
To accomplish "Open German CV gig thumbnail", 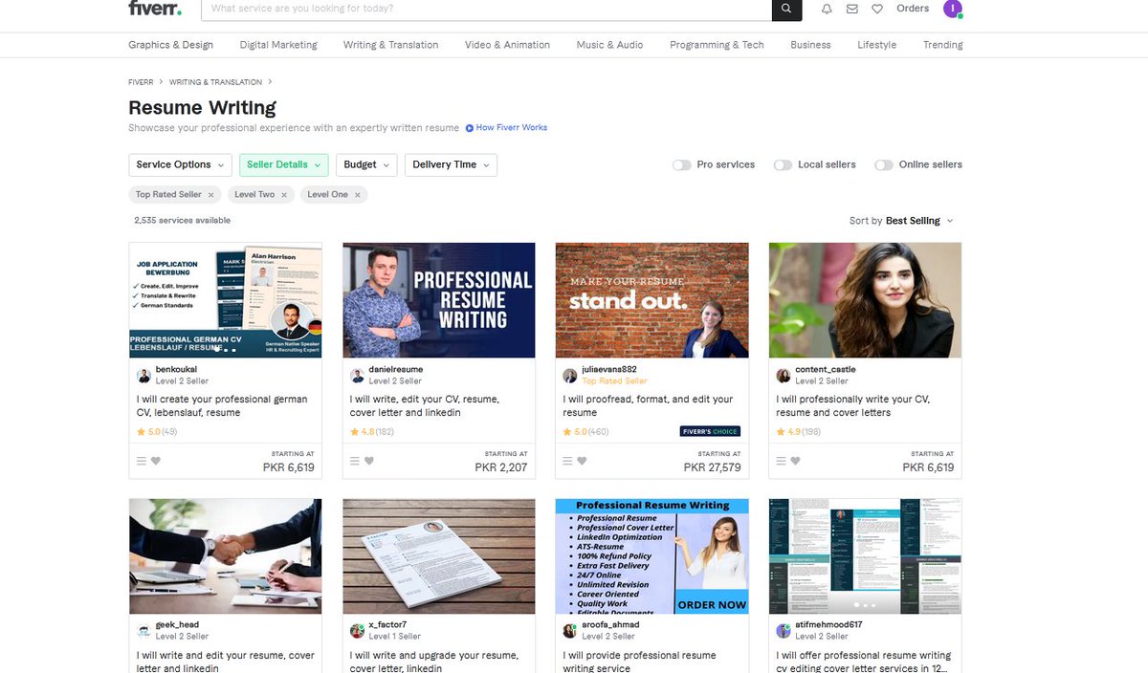I will coord(226,300).
